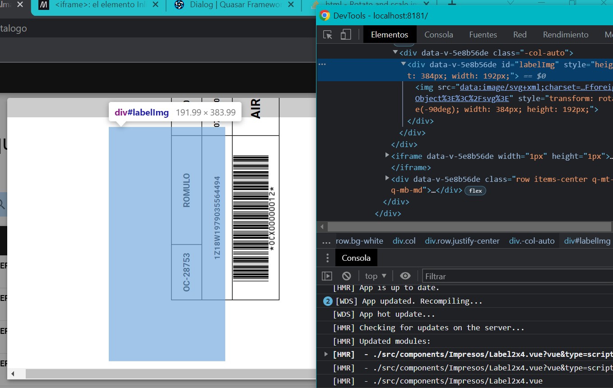Click left arrow of the elements panel scrollbar
This screenshot has width=613, height=388.
322,226
